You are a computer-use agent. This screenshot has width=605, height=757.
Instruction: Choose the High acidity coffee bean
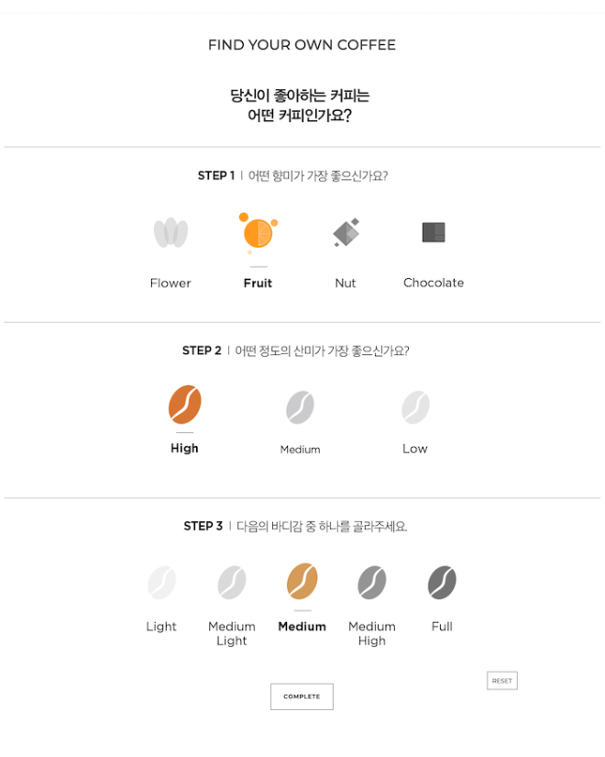(185, 405)
